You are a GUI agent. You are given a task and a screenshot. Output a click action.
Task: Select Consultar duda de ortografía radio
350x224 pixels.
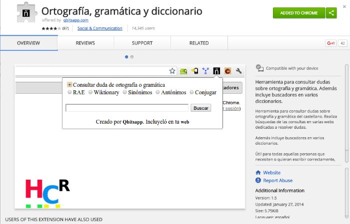click(x=69, y=85)
